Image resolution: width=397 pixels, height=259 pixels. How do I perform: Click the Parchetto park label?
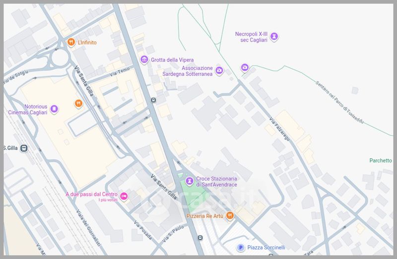pyautogui.click(x=381, y=160)
